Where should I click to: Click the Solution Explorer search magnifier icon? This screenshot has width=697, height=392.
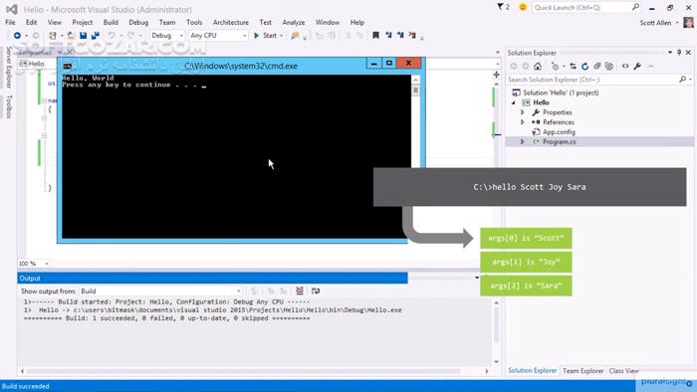(682, 80)
